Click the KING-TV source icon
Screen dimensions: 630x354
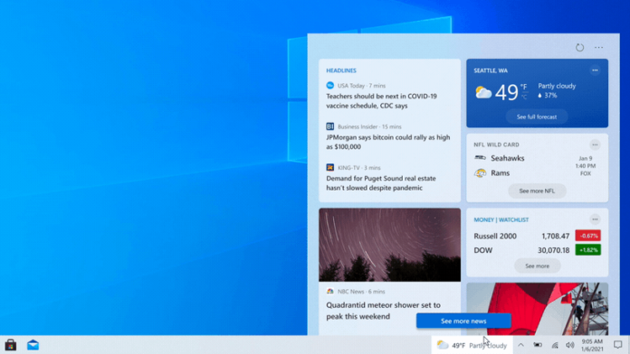(329, 167)
